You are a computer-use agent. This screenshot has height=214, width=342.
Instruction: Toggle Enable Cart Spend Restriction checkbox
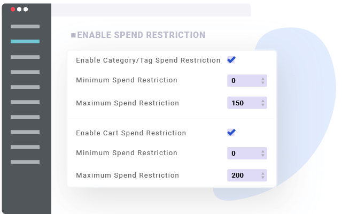pos(231,133)
